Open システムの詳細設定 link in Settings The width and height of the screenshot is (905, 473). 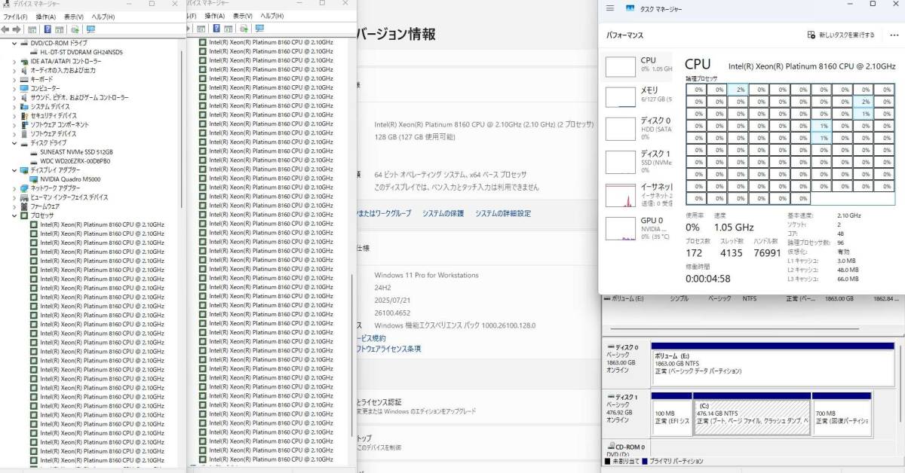click(x=503, y=214)
